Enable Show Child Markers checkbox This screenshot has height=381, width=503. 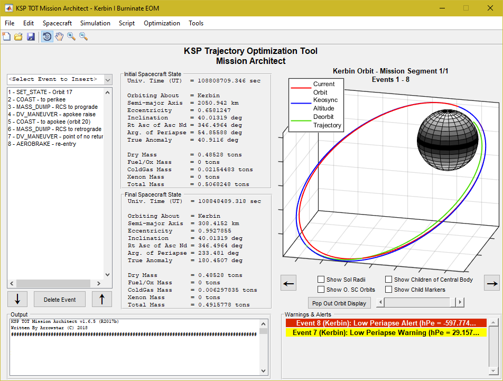pyautogui.click(x=388, y=290)
